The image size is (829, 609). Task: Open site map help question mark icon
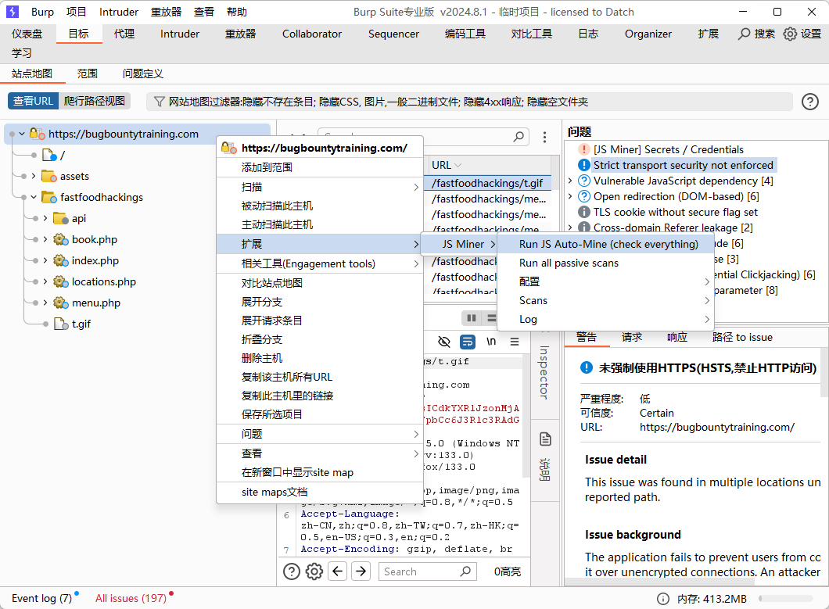pos(810,102)
